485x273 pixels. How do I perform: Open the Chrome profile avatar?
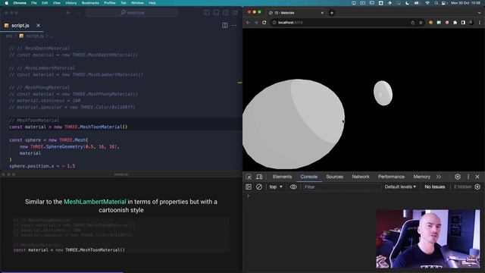point(471,23)
